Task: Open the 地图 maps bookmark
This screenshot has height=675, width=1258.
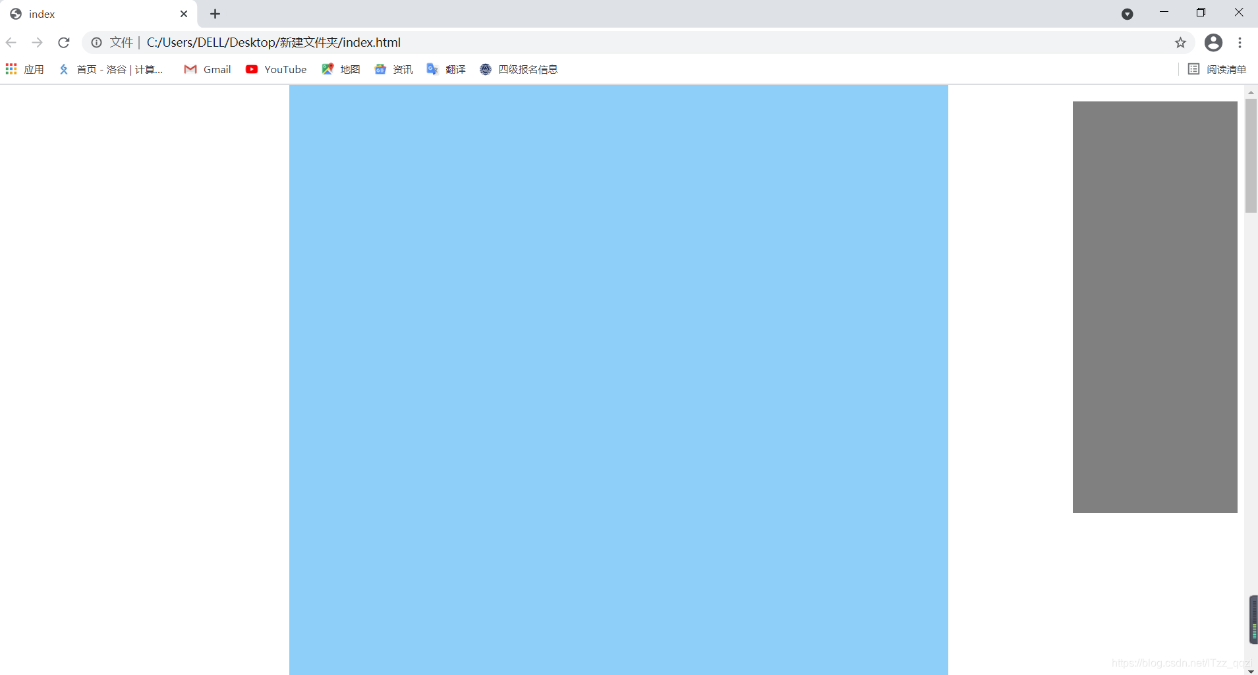Action: tap(341, 69)
